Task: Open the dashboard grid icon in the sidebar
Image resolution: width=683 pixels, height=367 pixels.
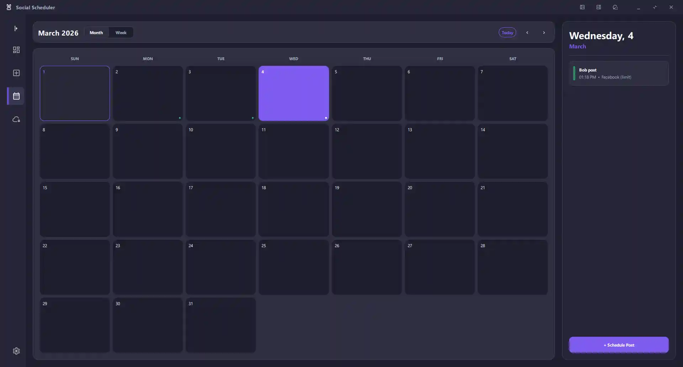Action: [x=16, y=50]
